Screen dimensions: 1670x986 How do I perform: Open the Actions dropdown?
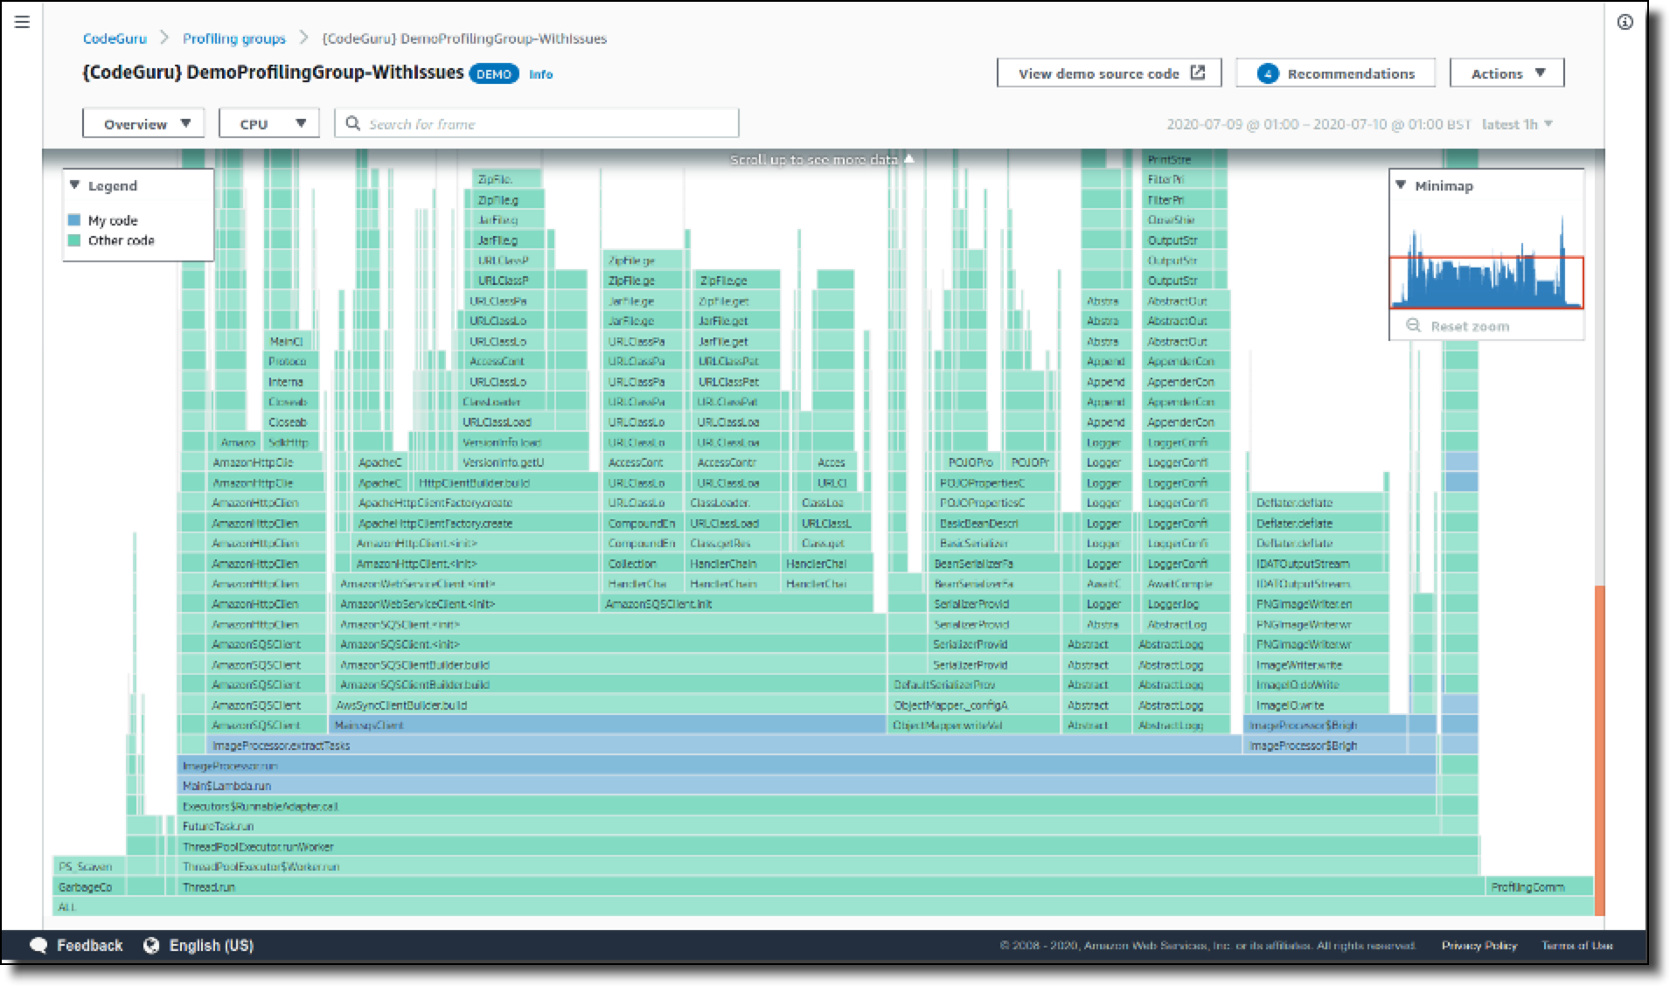click(x=1506, y=73)
